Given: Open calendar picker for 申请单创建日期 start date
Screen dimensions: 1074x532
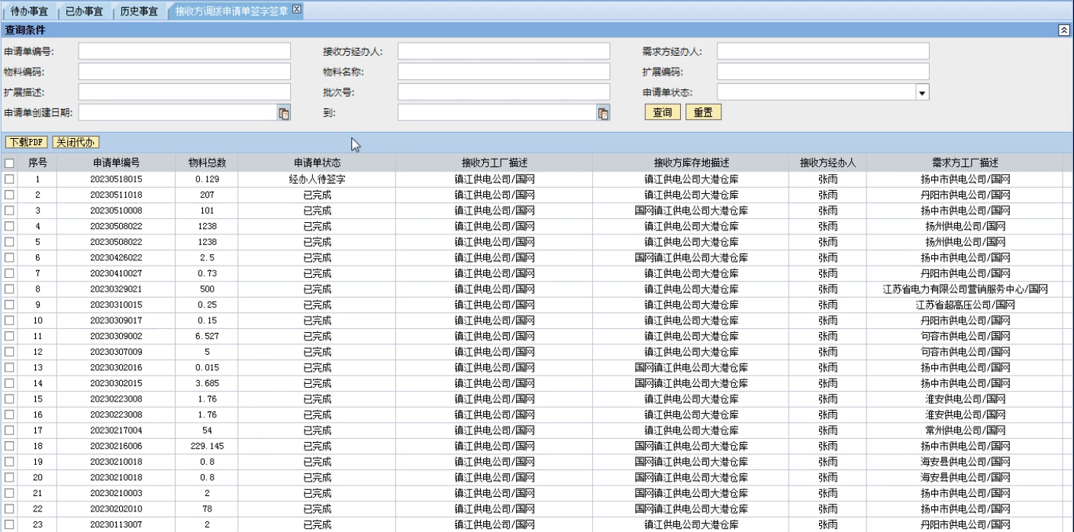Looking at the screenshot, I should point(283,114).
